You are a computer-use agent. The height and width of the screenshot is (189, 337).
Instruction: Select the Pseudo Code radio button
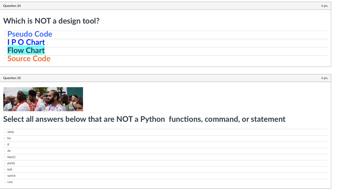point(5,34)
